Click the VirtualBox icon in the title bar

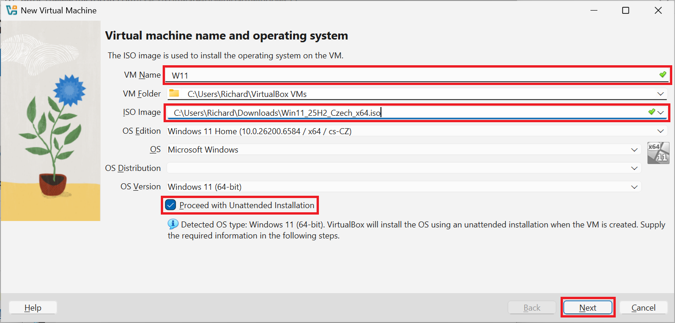[11, 10]
